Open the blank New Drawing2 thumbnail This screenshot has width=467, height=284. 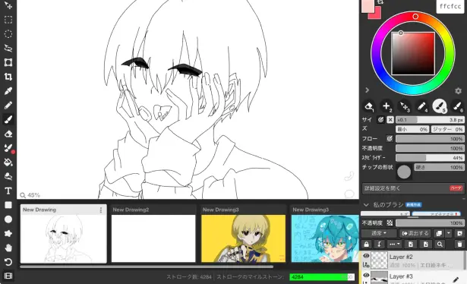[x=153, y=238]
